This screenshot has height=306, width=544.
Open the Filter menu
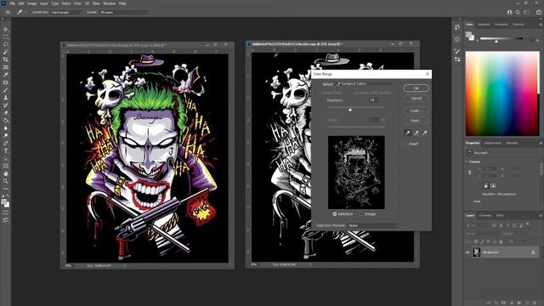tap(77, 3)
